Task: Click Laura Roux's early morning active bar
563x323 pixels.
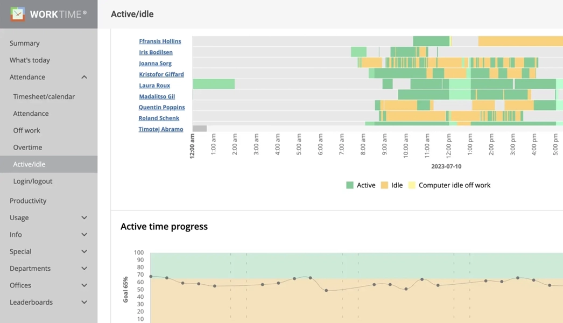Action: tap(214, 84)
